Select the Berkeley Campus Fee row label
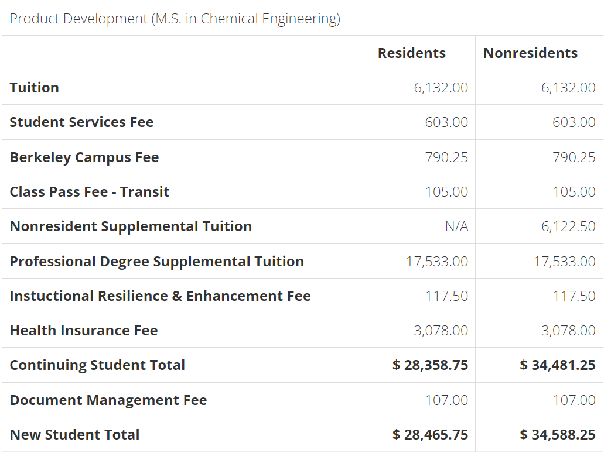611x460 pixels. [84, 157]
